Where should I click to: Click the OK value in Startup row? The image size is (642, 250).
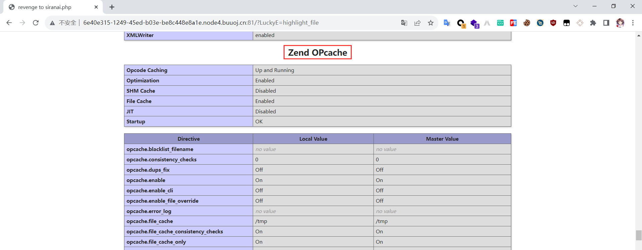pos(259,121)
